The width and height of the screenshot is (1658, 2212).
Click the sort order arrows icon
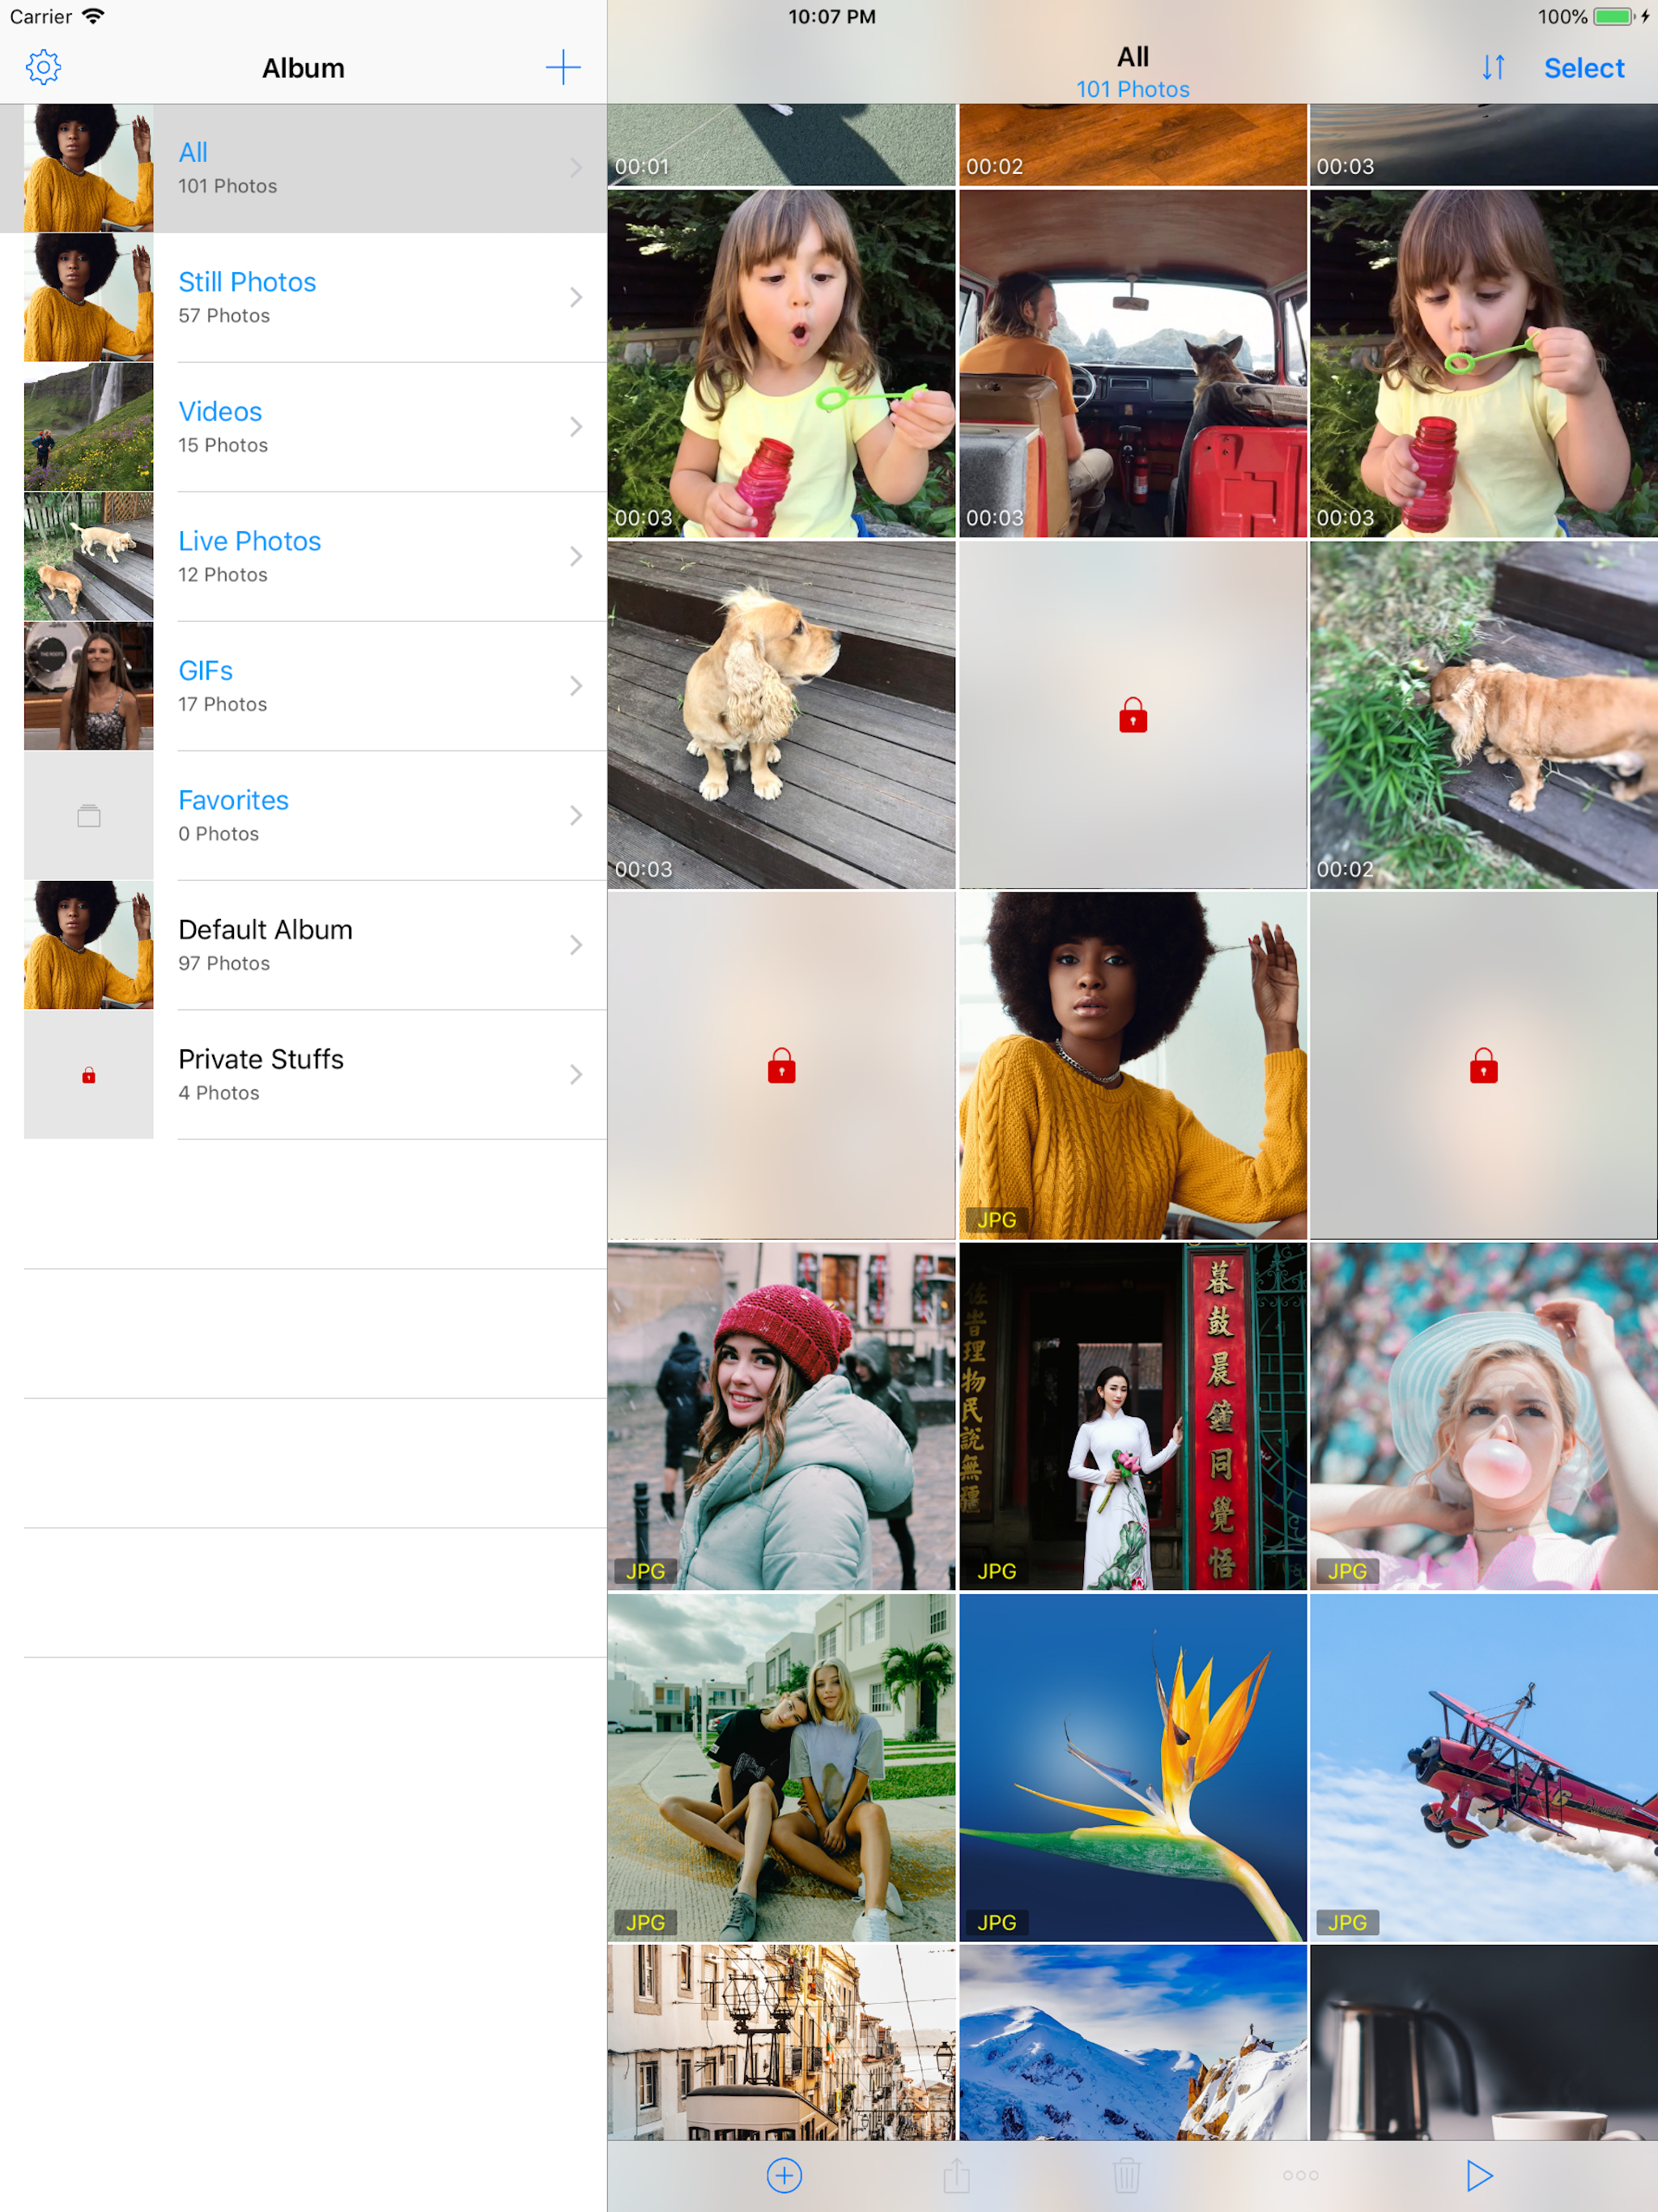pyautogui.click(x=1493, y=67)
